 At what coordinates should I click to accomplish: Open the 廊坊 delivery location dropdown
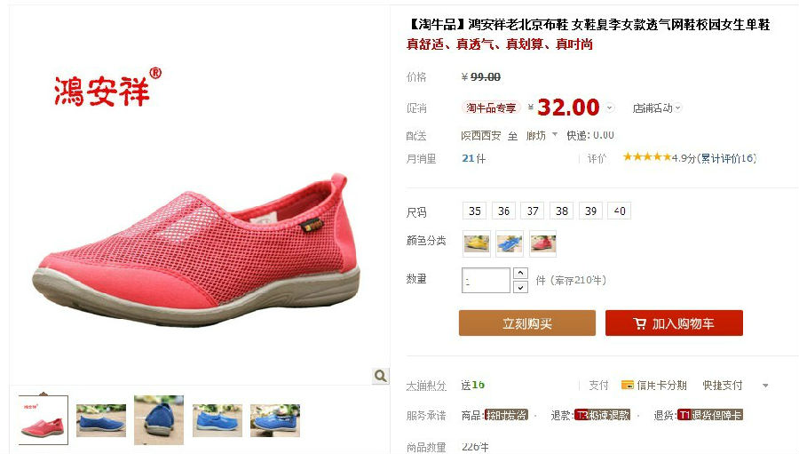pos(542,136)
